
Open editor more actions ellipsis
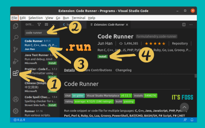click(191, 25)
